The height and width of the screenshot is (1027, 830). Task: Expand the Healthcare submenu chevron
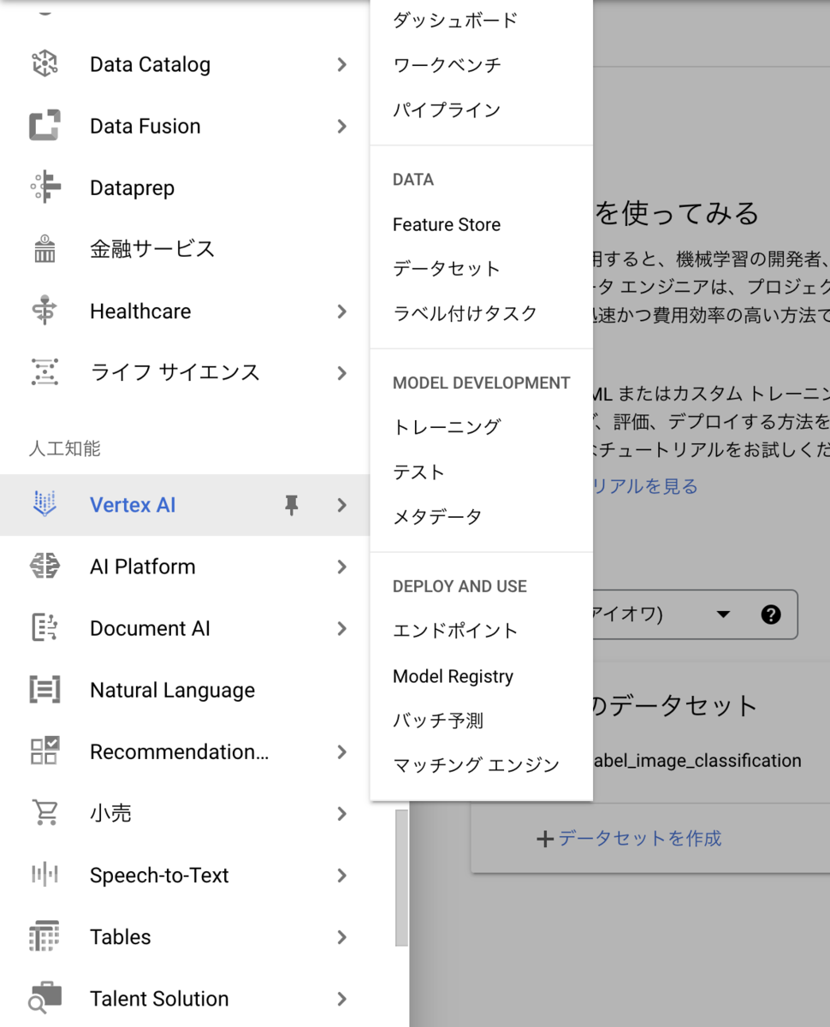341,311
